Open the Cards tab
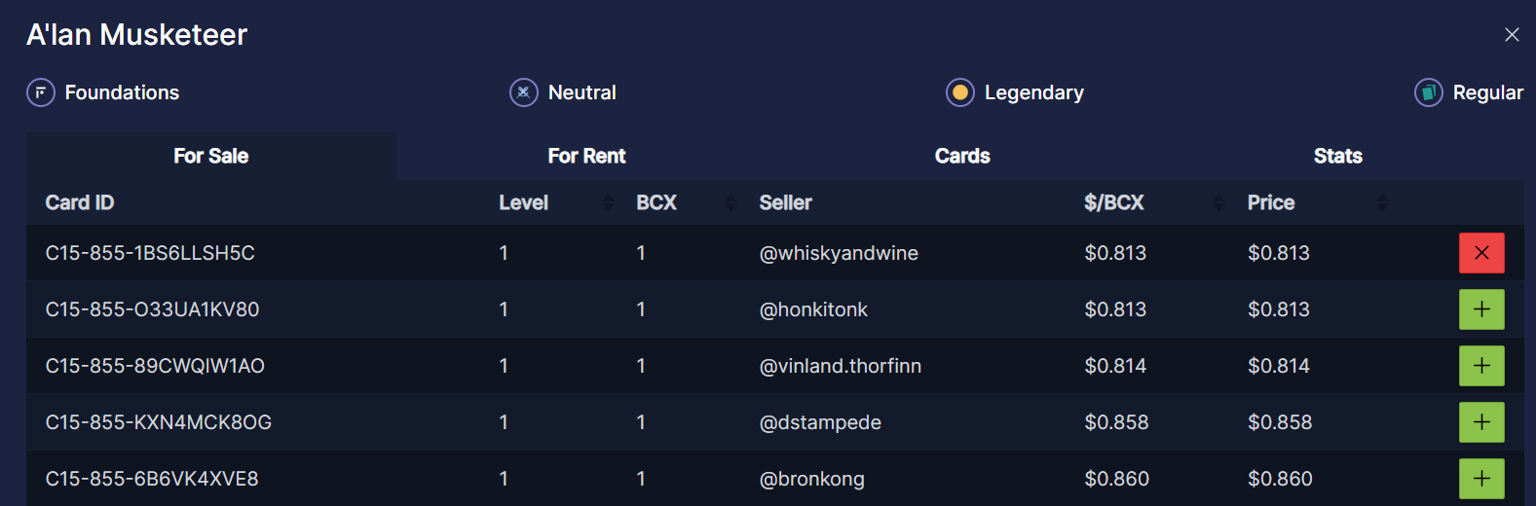1536x506 pixels. click(962, 156)
